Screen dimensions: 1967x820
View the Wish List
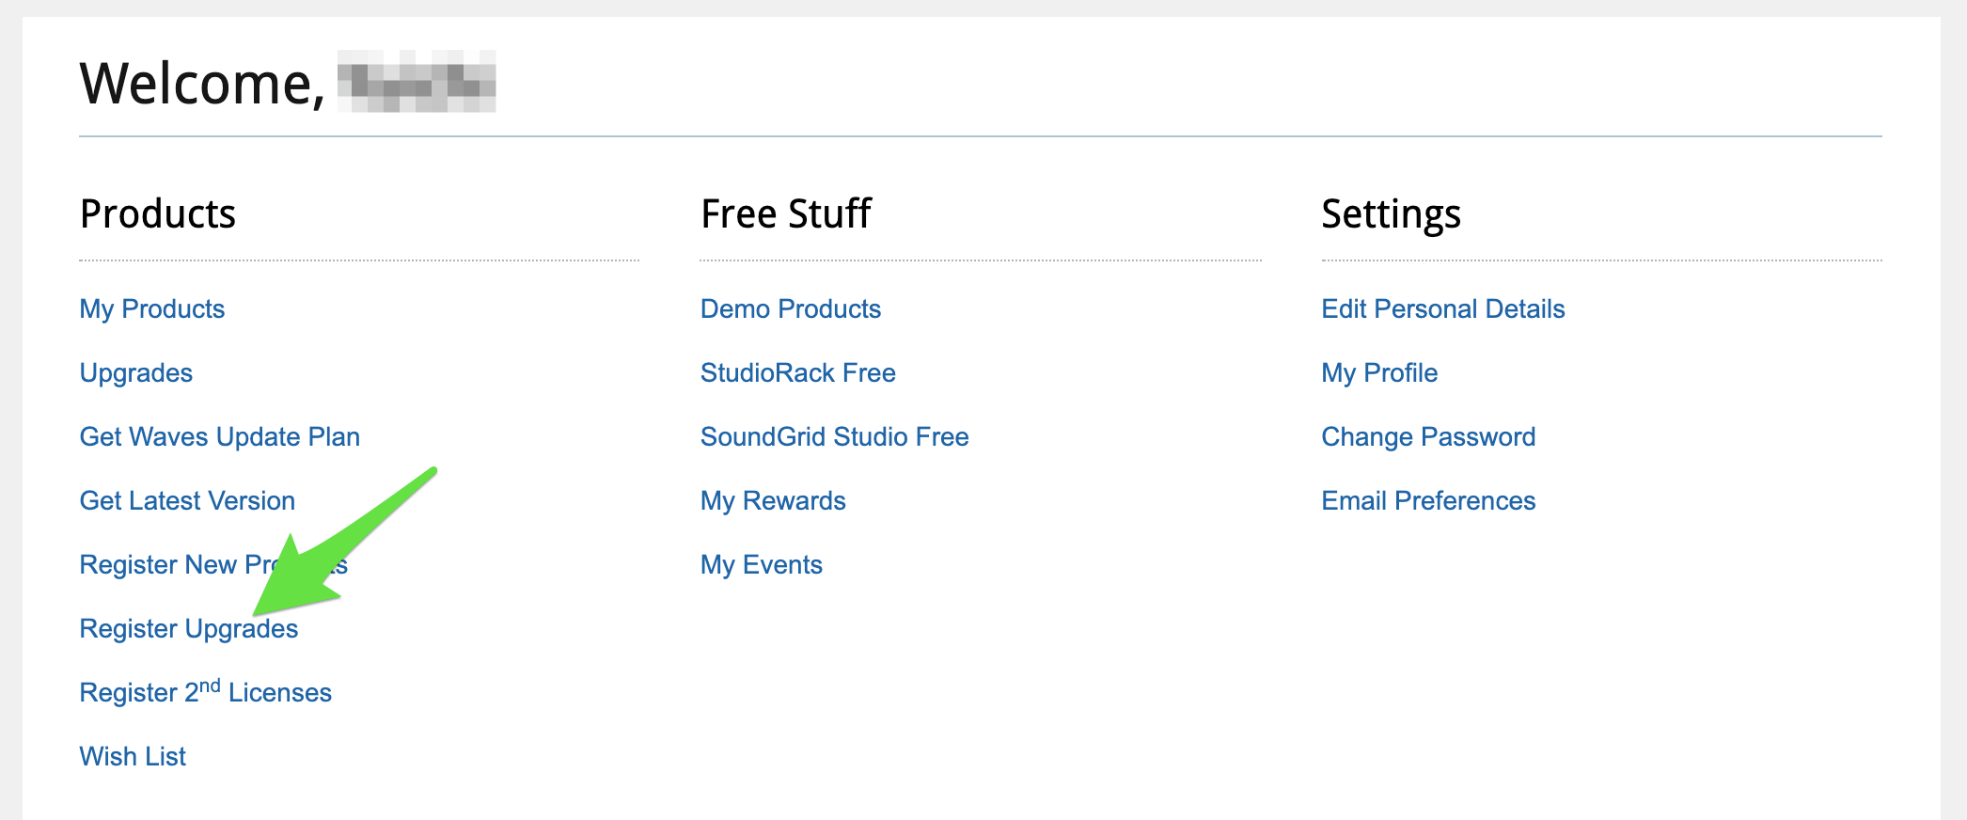pos(133,757)
